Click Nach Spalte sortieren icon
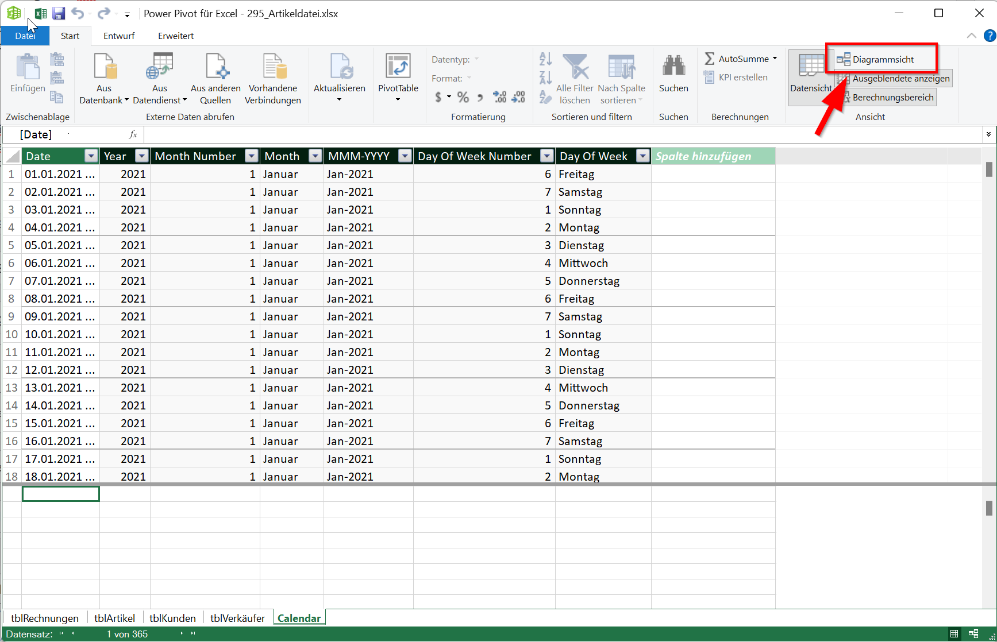This screenshot has width=997, height=642. 621,66
